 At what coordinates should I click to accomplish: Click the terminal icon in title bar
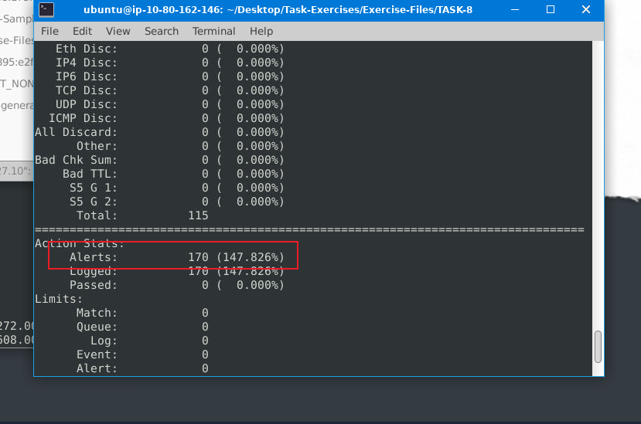pyautogui.click(x=46, y=9)
